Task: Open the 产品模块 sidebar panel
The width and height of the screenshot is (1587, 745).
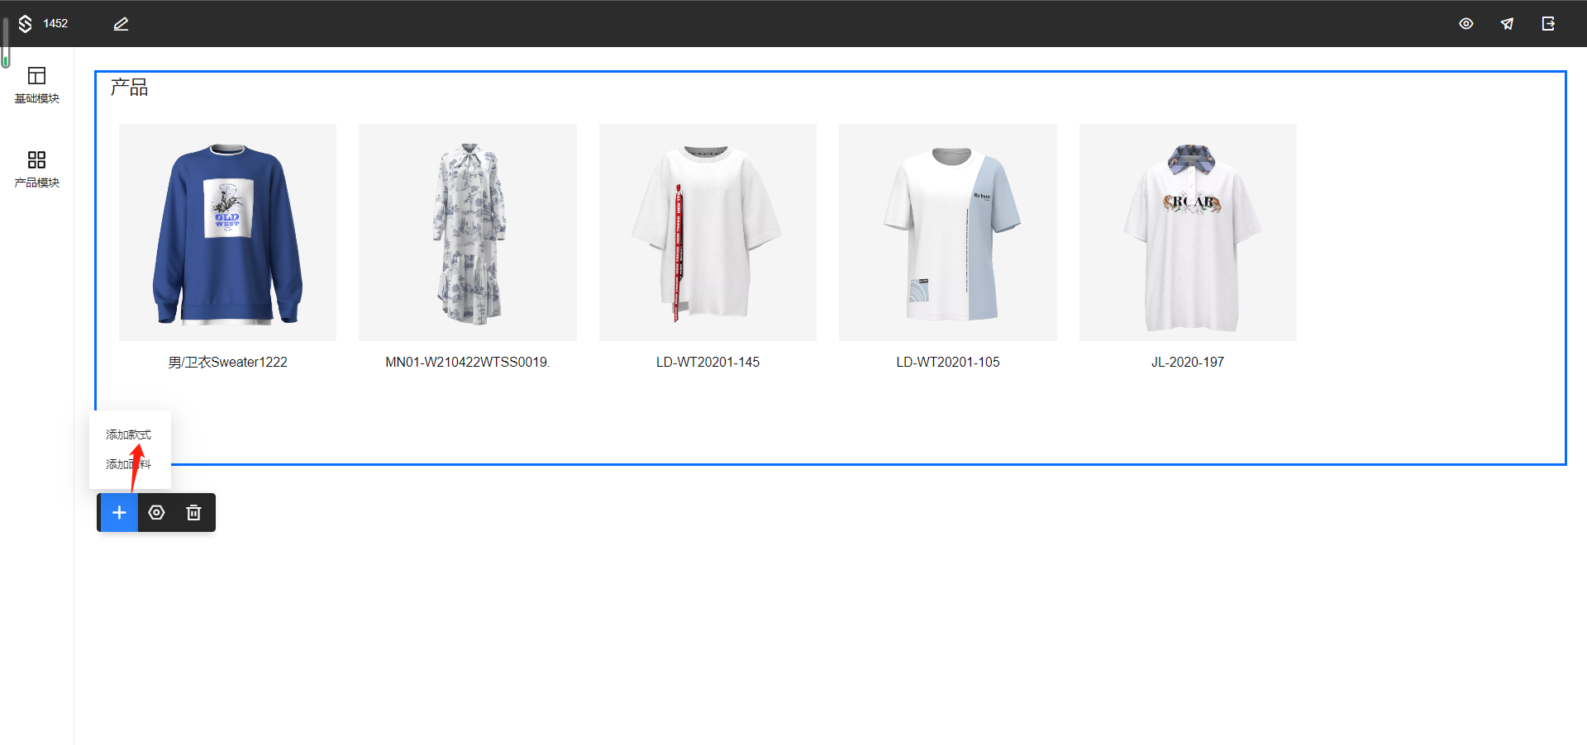Action: pos(37,169)
